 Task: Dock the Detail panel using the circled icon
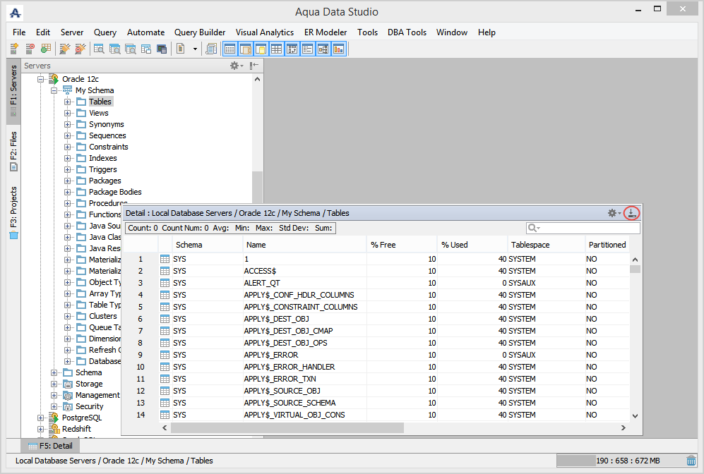[632, 213]
